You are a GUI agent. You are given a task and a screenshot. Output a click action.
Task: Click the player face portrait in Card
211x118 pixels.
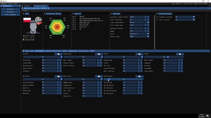[33, 27]
